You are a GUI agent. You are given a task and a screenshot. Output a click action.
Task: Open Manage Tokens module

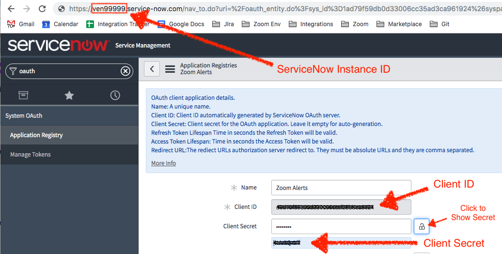pos(69,154)
